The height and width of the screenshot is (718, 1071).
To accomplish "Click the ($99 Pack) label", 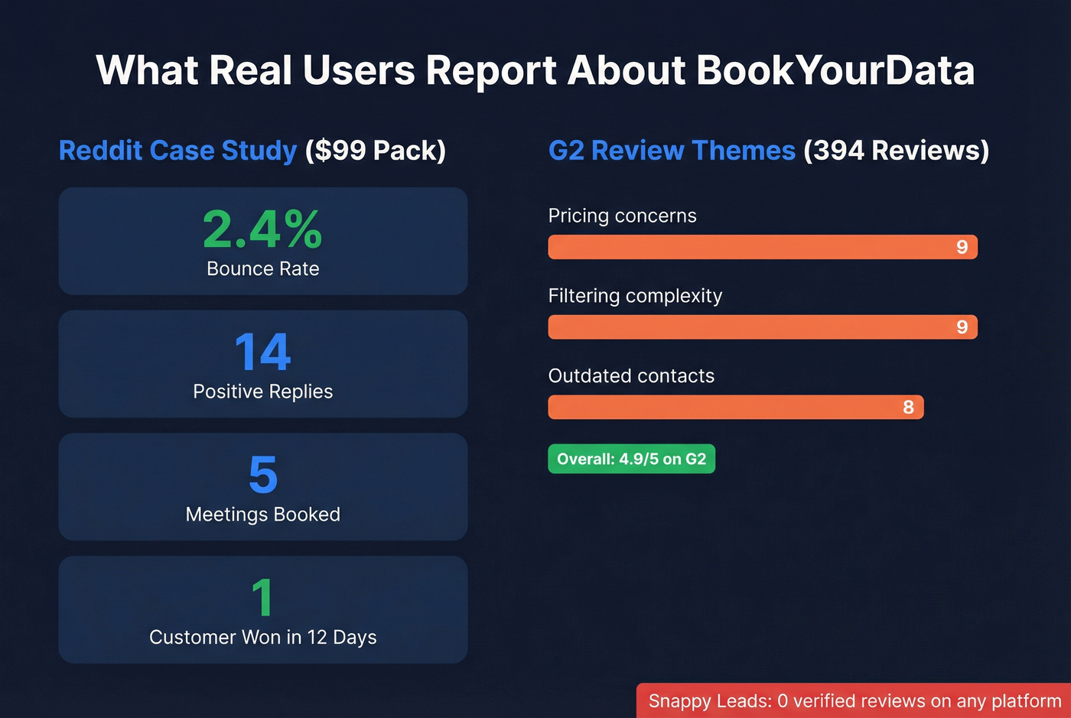I will click(x=373, y=151).
